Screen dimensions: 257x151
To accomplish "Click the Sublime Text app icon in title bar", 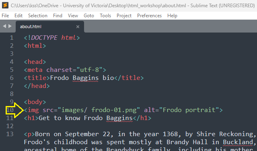I will pos(5,5).
